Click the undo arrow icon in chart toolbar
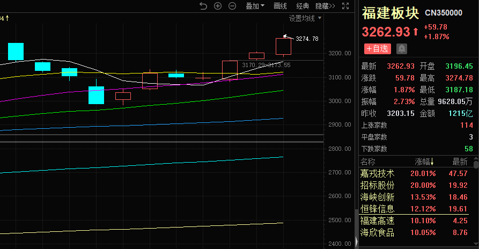The image size is (479, 249). point(203,6)
